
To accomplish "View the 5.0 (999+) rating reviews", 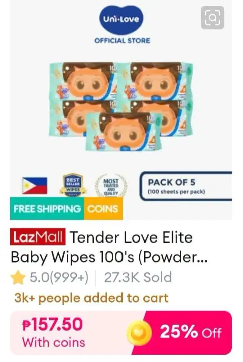I will (x=59, y=278).
